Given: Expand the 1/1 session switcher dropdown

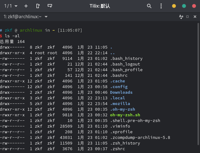Looking at the screenshot, I should 11,6.
